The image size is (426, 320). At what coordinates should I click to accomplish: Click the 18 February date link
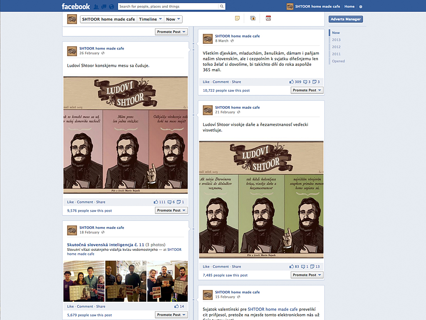pos(89,232)
